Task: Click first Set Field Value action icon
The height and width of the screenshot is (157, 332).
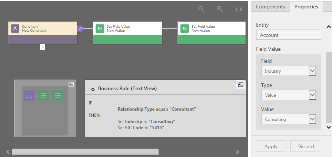Action: [x=100, y=29]
